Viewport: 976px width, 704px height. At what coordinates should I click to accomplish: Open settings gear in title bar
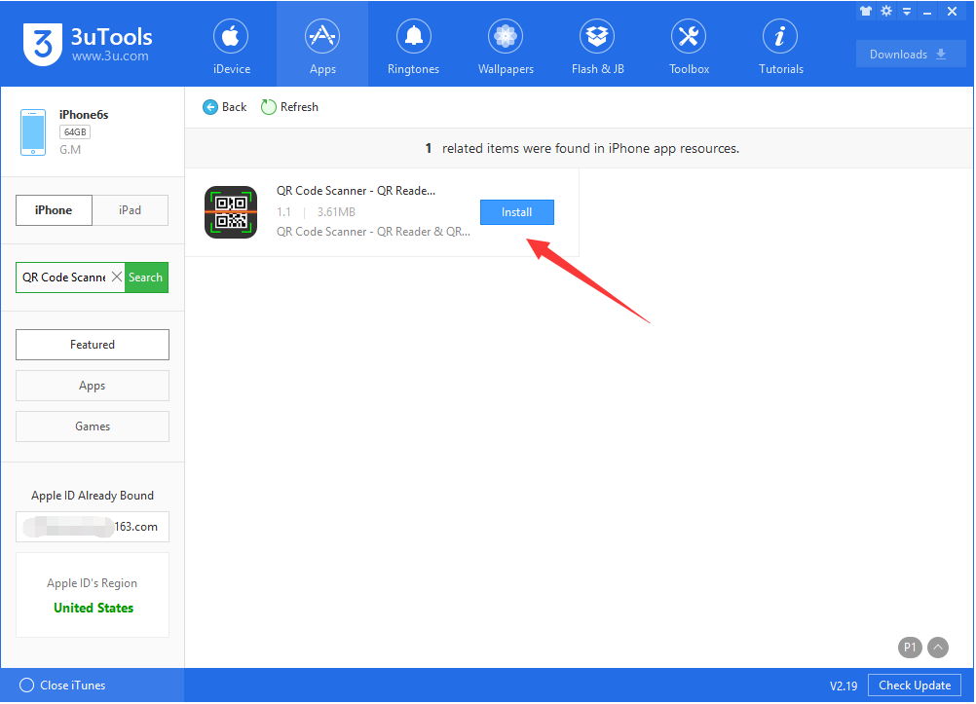(886, 12)
